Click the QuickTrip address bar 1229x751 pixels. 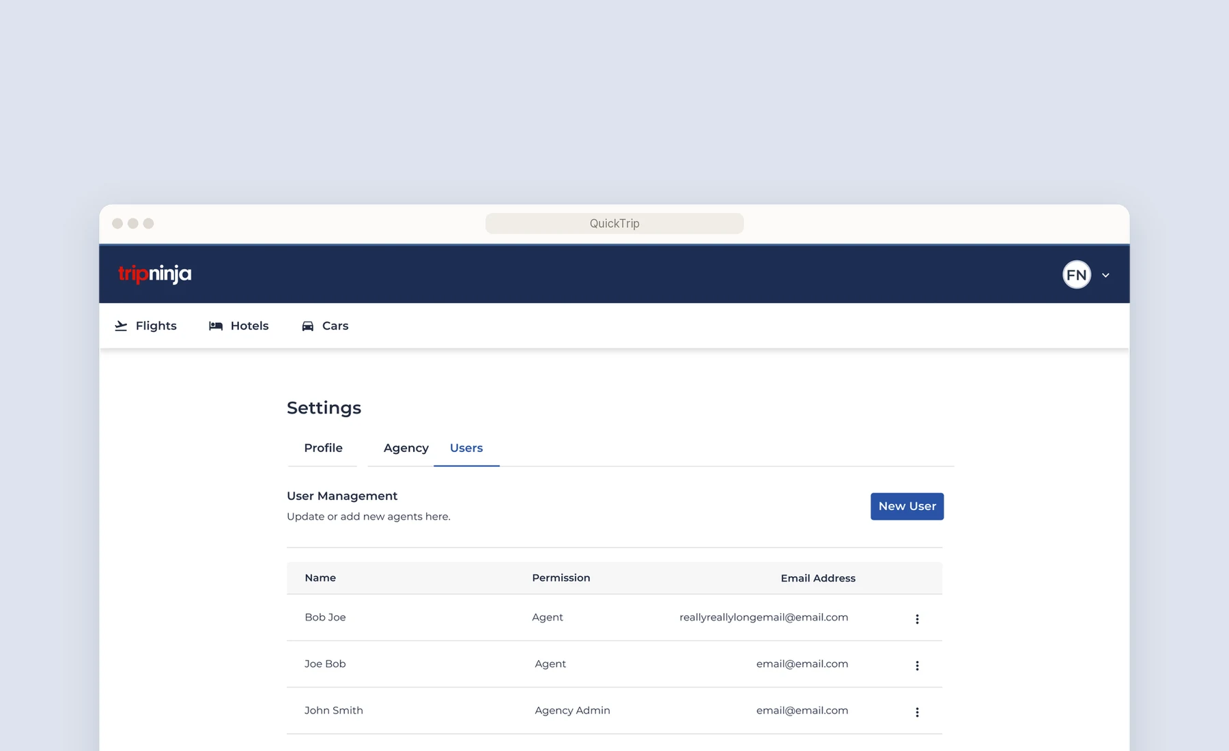click(x=614, y=223)
